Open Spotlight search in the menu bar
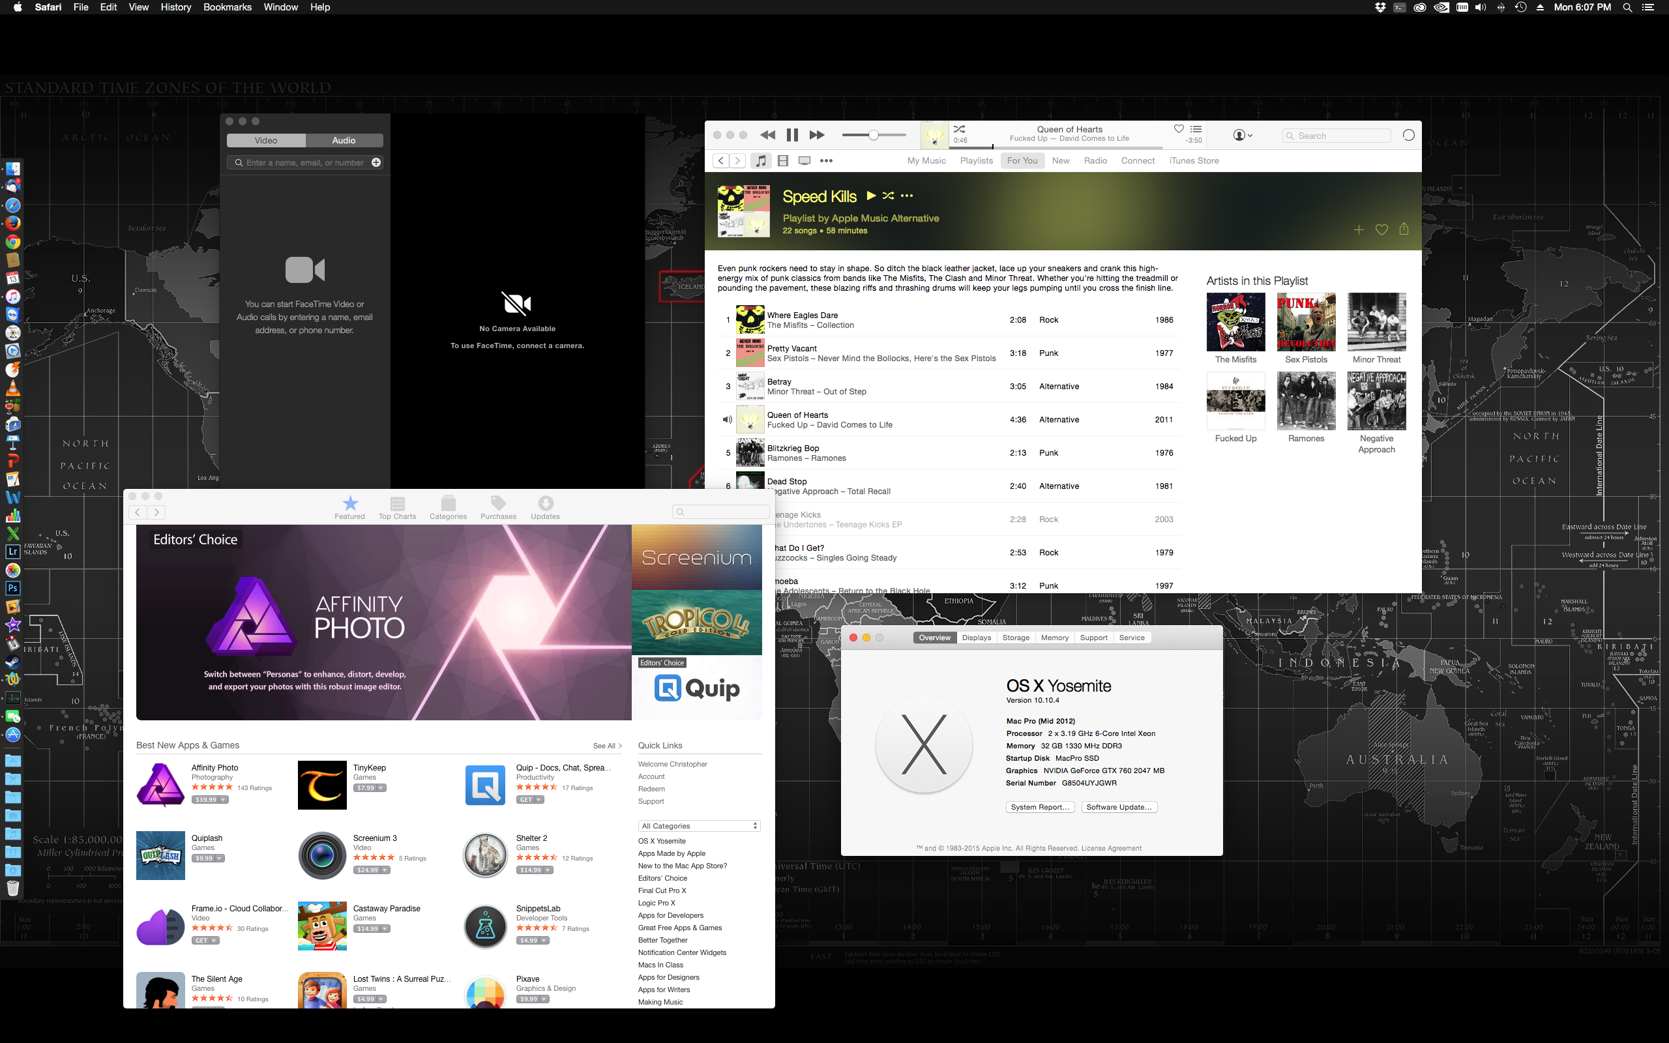Screen dimensions: 1669x1043 [x=1627, y=8]
